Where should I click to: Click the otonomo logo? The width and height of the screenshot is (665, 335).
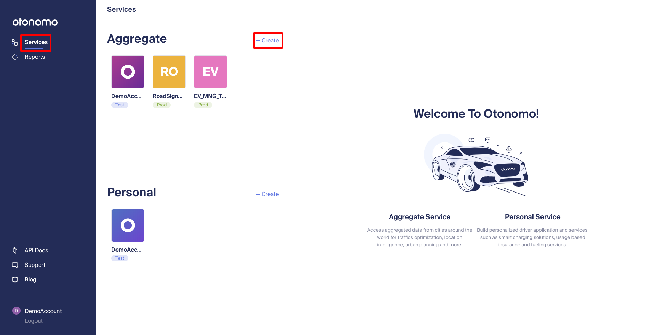(x=35, y=22)
